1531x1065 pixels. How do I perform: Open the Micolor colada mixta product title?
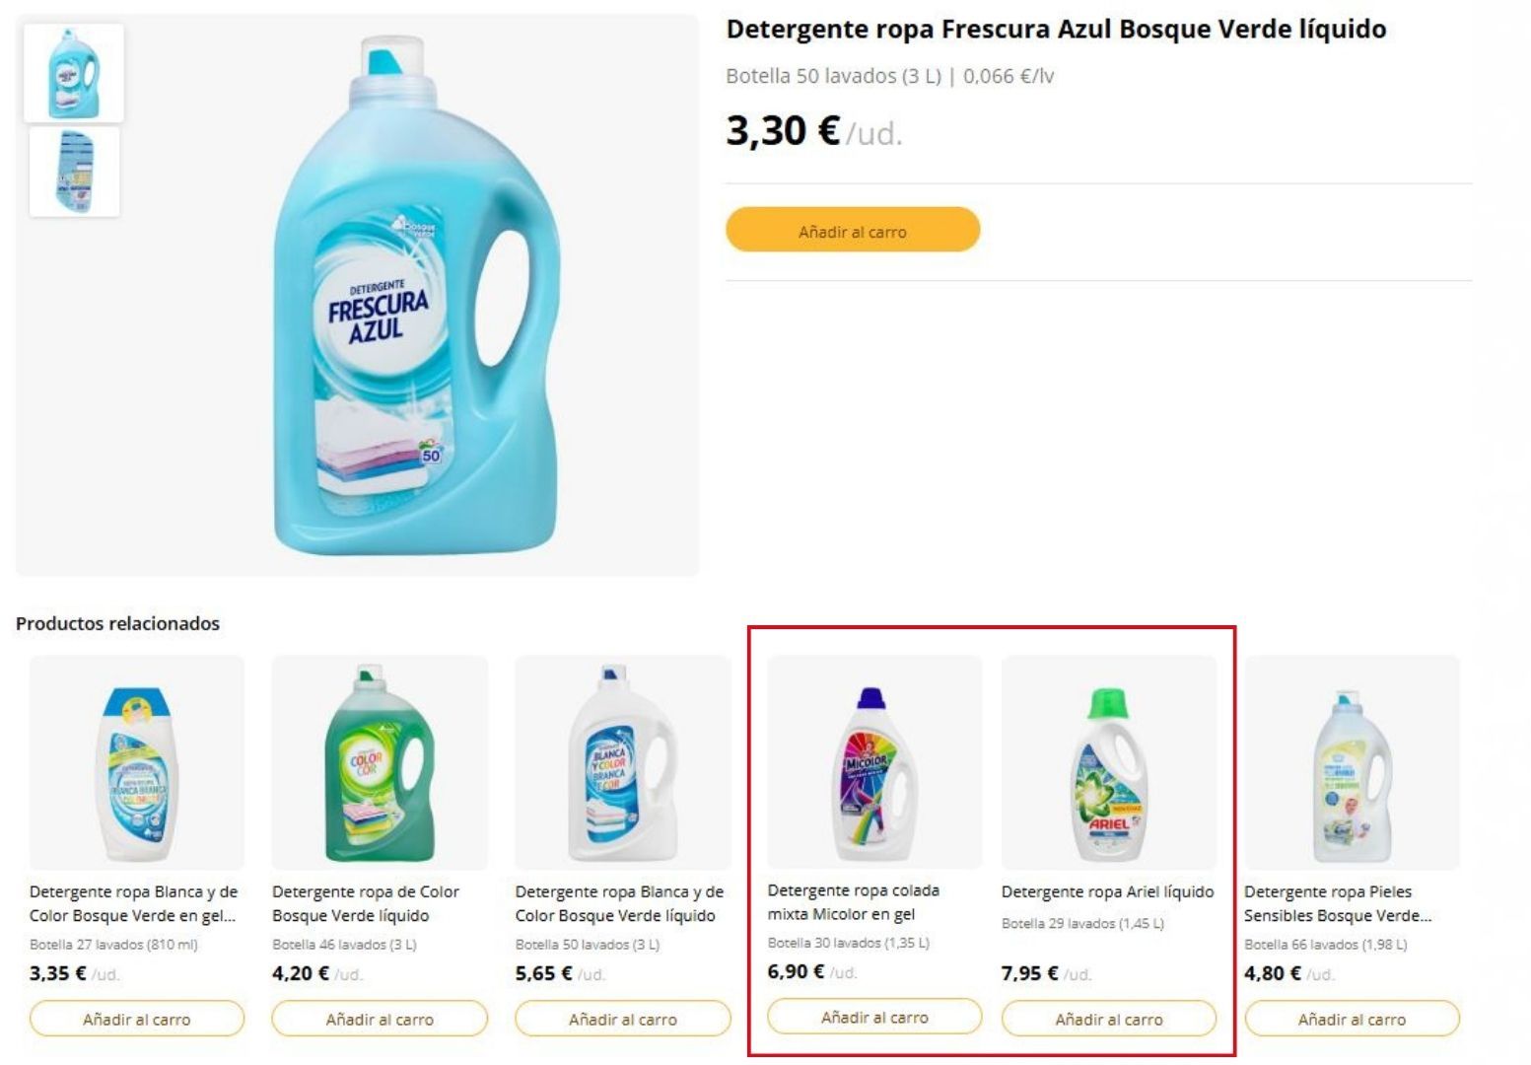[853, 901]
